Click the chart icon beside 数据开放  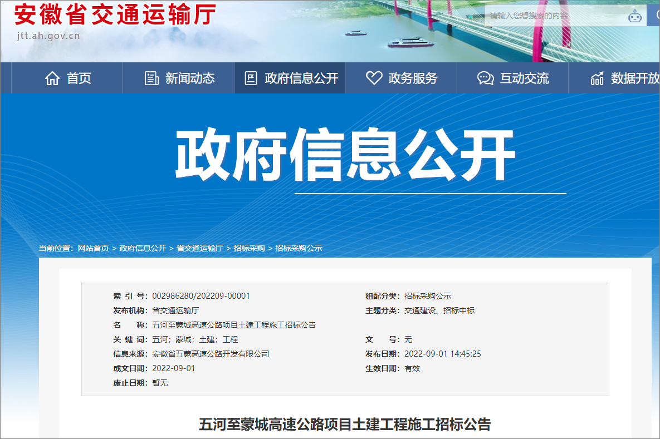597,78
